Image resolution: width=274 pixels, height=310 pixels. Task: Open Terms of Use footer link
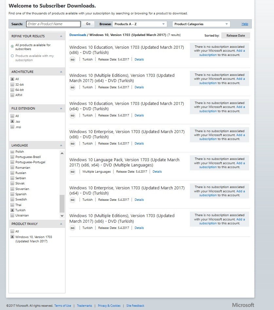(63, 306)
